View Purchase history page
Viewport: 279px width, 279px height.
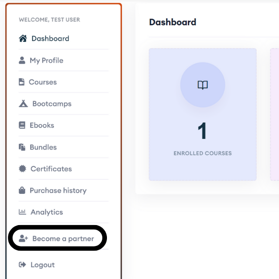click(x=64, y=190)
